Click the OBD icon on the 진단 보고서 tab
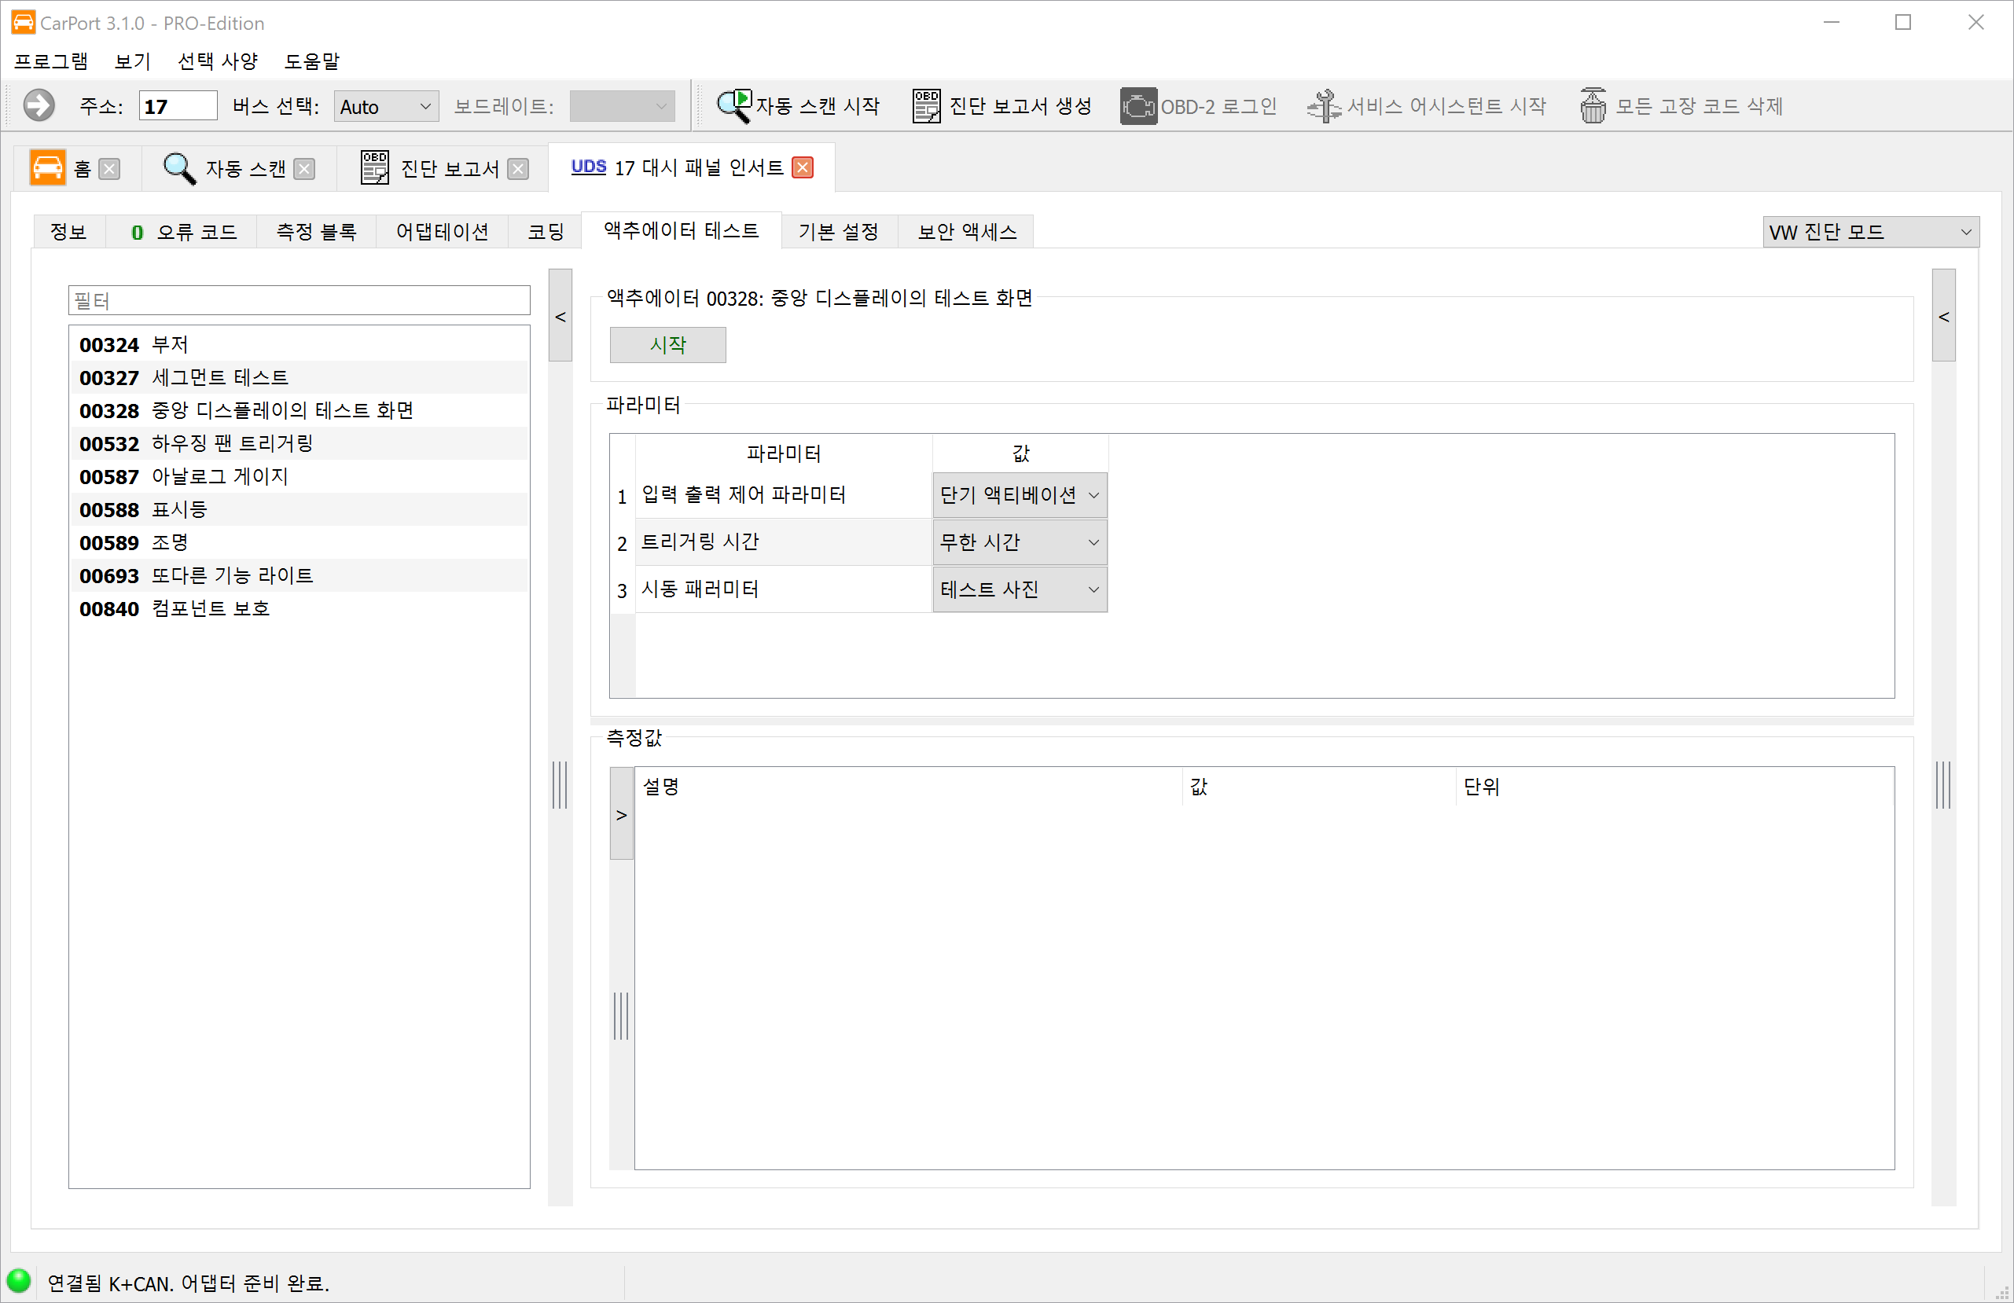 [374, 167]
